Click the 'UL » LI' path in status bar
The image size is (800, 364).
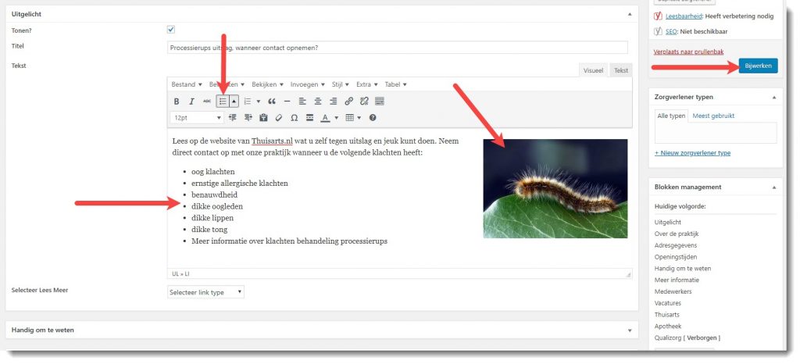tap(180, 273)
